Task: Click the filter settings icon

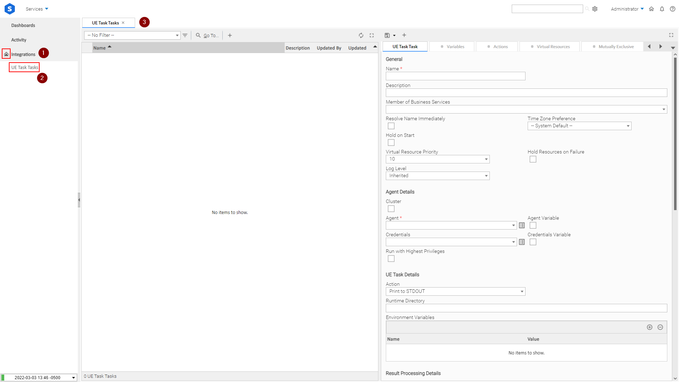Action: pos(185,35)
